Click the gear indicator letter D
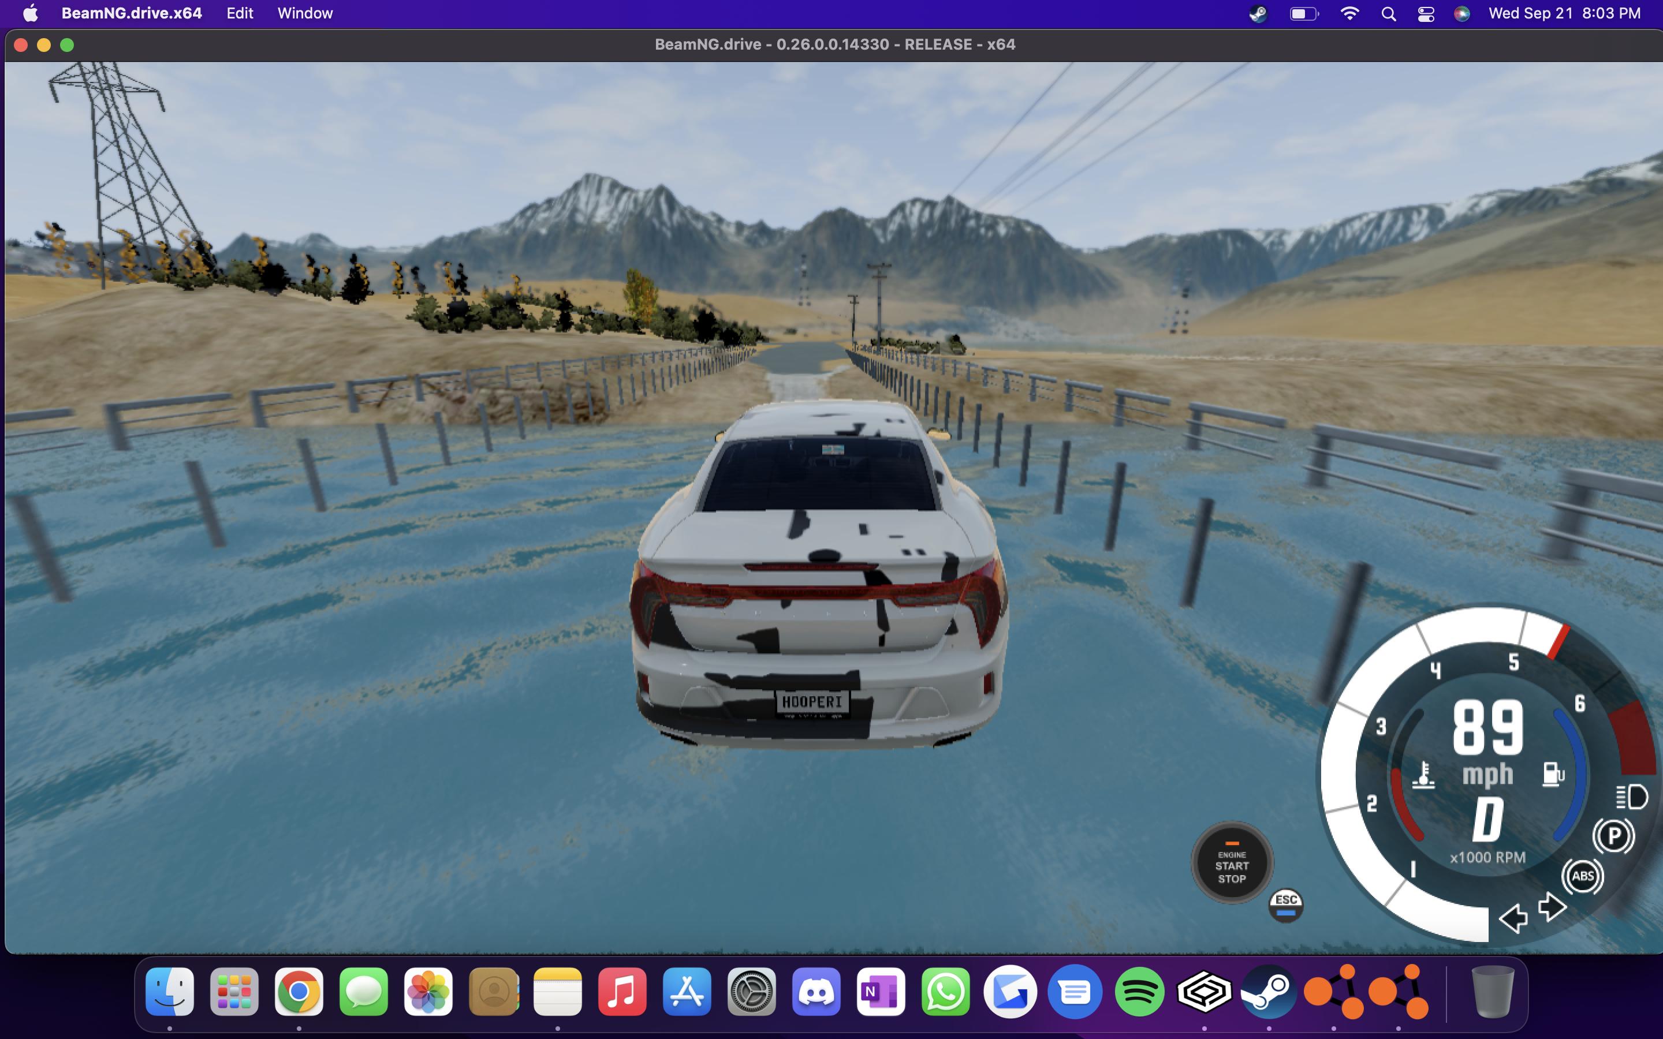The width and height of the screenshot is (1663, 1039). click(x=1488, y=819)
